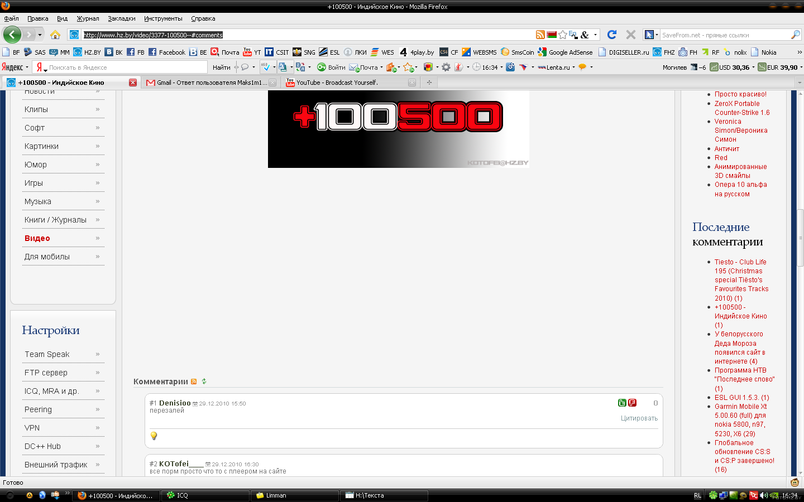The width and height of the screenshot is (804, 502).
Task: Open the search engine selector dropdown
Action: point(650,35)
